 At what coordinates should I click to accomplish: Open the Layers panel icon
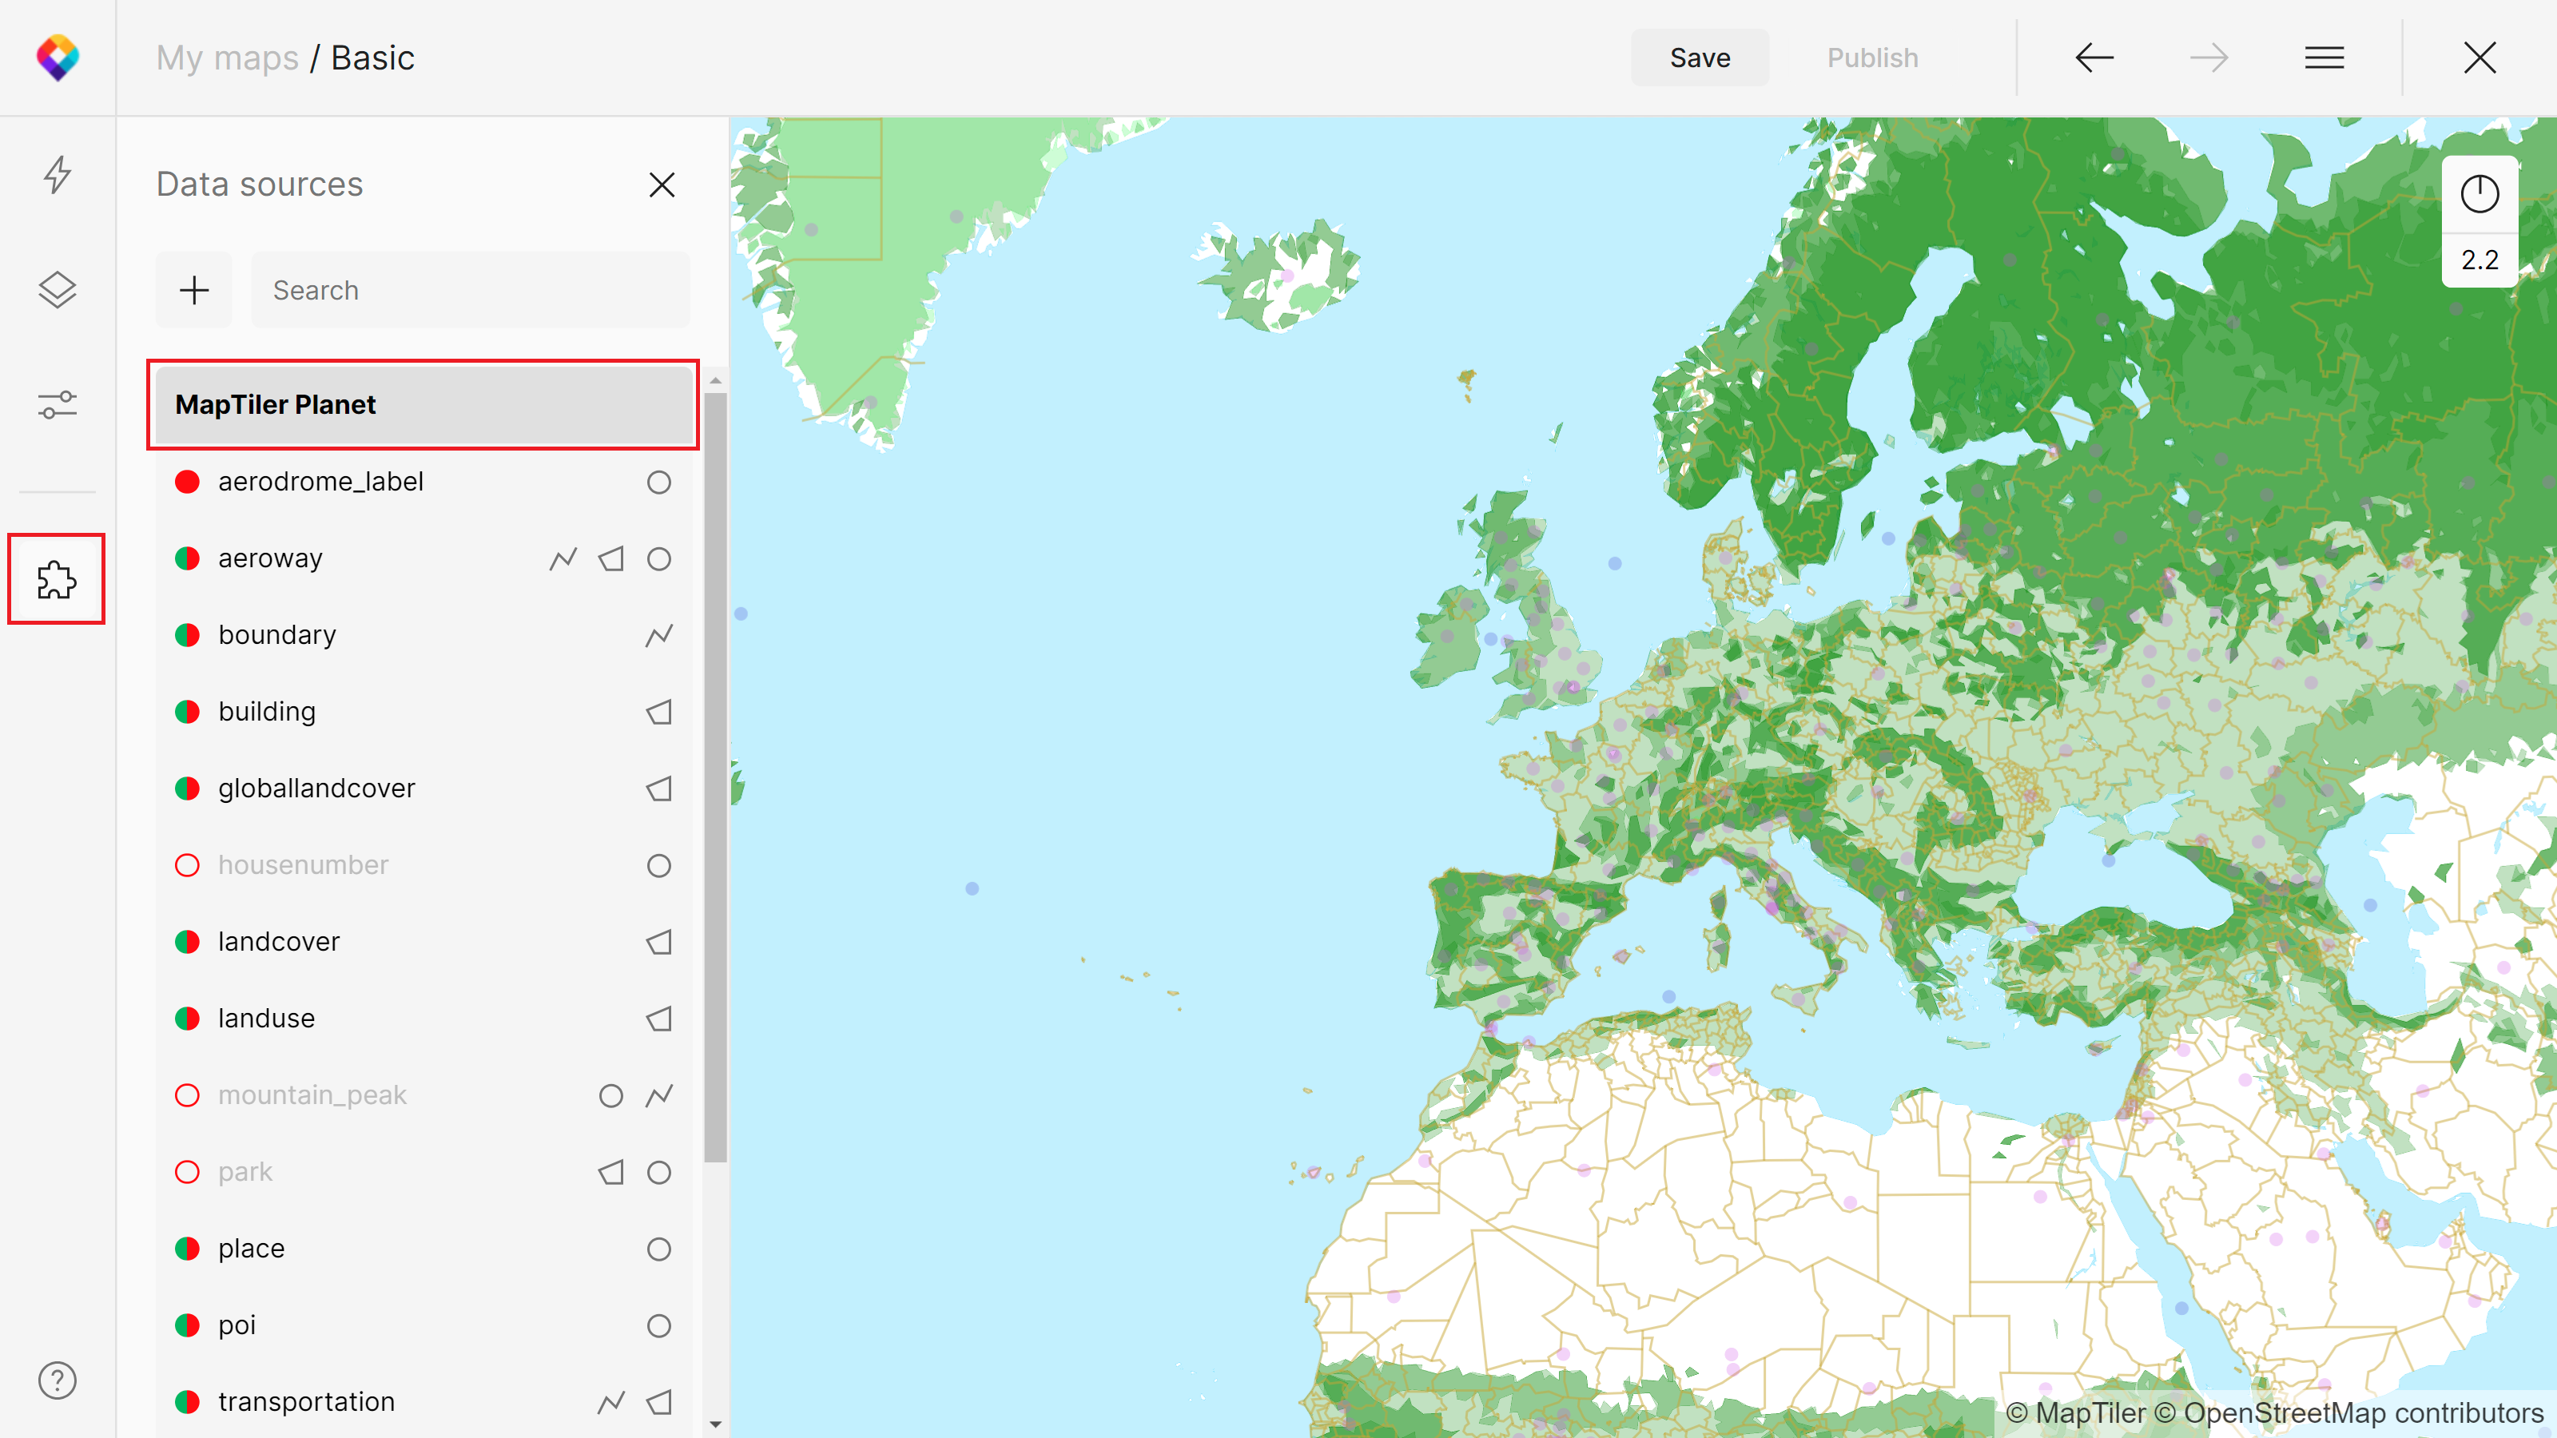pyautogui.click(x=58, y=290)
